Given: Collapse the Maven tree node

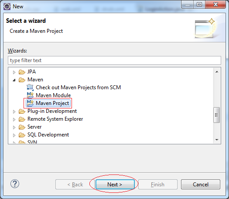Looking at the screenshot, I should (x=14, y=80).
